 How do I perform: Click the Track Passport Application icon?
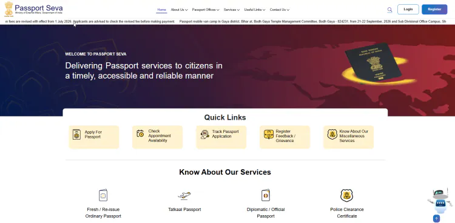tap(204, 134)
